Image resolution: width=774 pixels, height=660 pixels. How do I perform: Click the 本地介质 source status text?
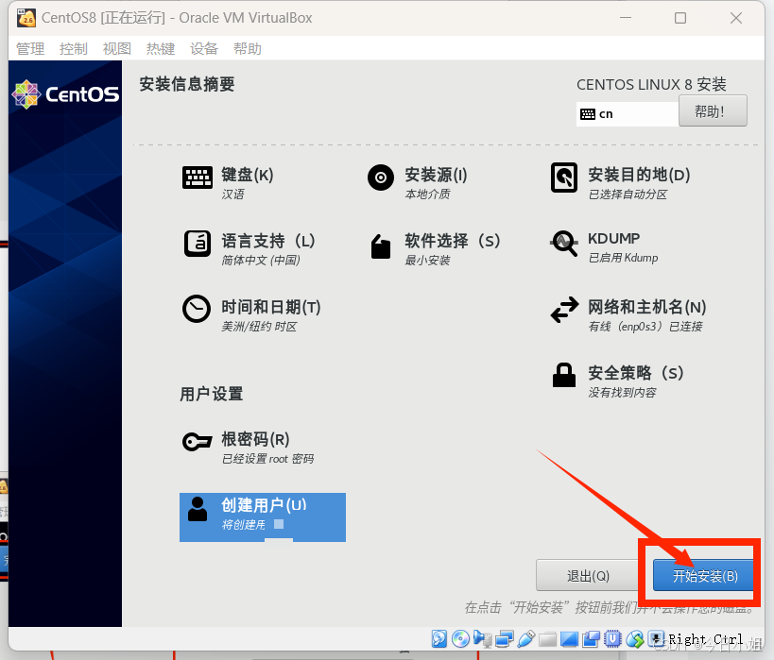coord(427,195)
